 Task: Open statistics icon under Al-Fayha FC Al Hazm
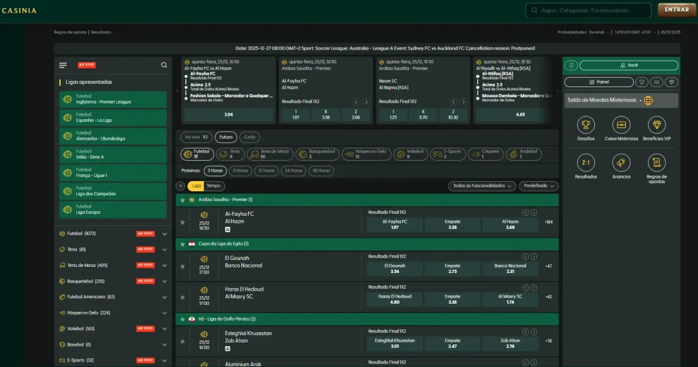tap(228, 229)
